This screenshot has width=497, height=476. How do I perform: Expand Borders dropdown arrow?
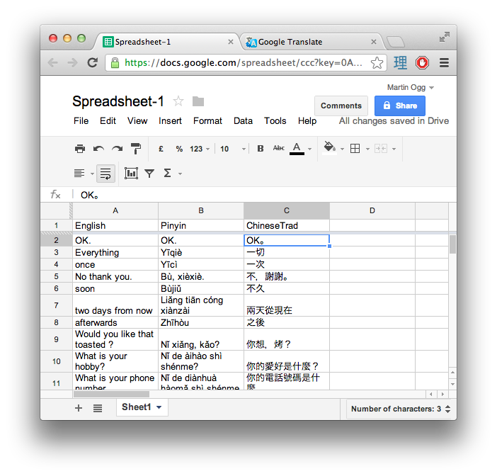pos(367,149)
